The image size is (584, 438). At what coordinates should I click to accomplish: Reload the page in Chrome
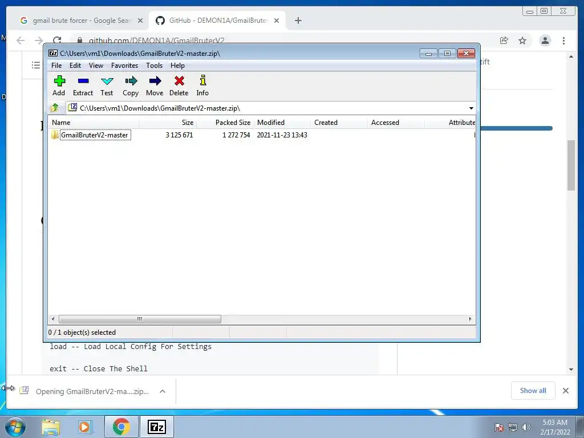[x=57, y=40]
